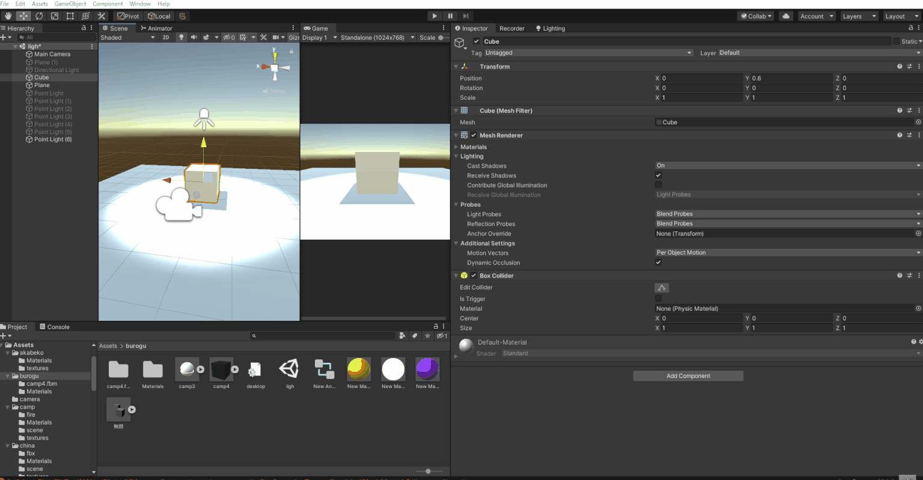923x480 pixels.
Task: Open the Shaded draw mode dropdown
Action: click(127, 37)
